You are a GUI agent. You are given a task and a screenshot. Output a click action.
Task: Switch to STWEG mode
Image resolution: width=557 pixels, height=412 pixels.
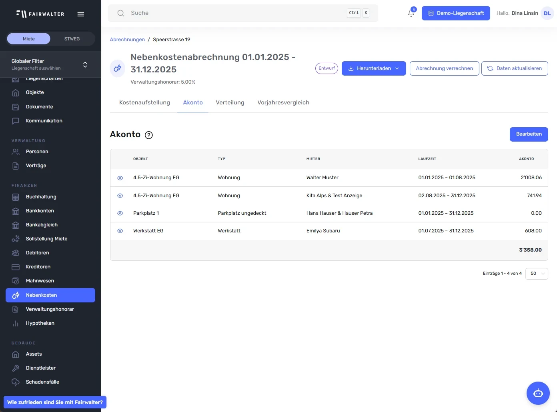[x=72, y=39]
